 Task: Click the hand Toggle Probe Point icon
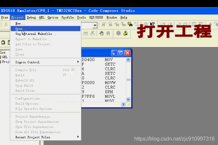pos(102,33)
